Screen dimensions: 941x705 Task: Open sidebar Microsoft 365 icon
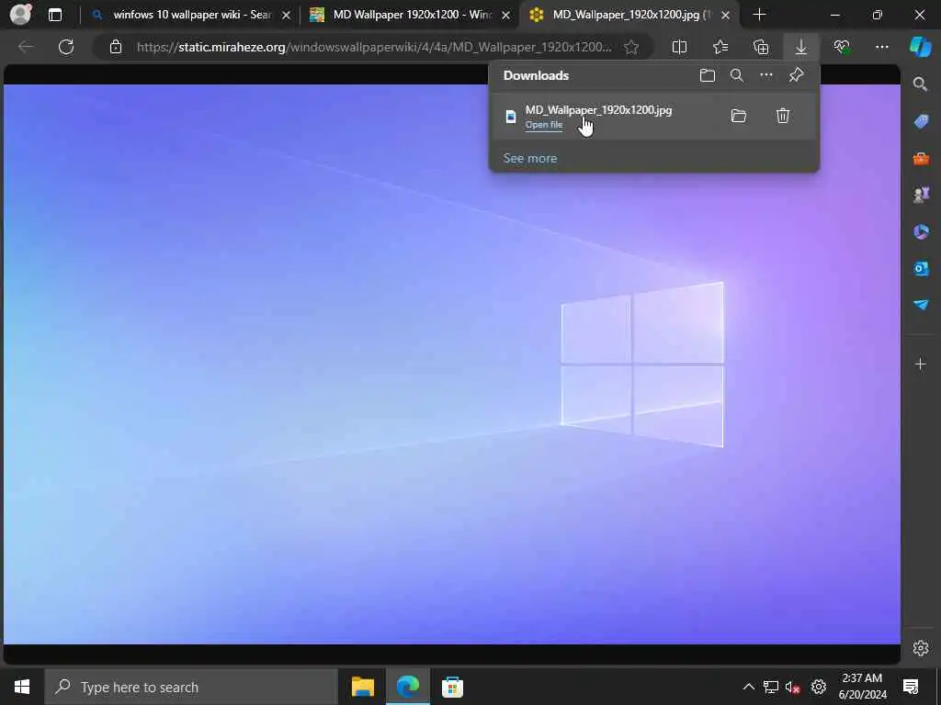[921, 231]
